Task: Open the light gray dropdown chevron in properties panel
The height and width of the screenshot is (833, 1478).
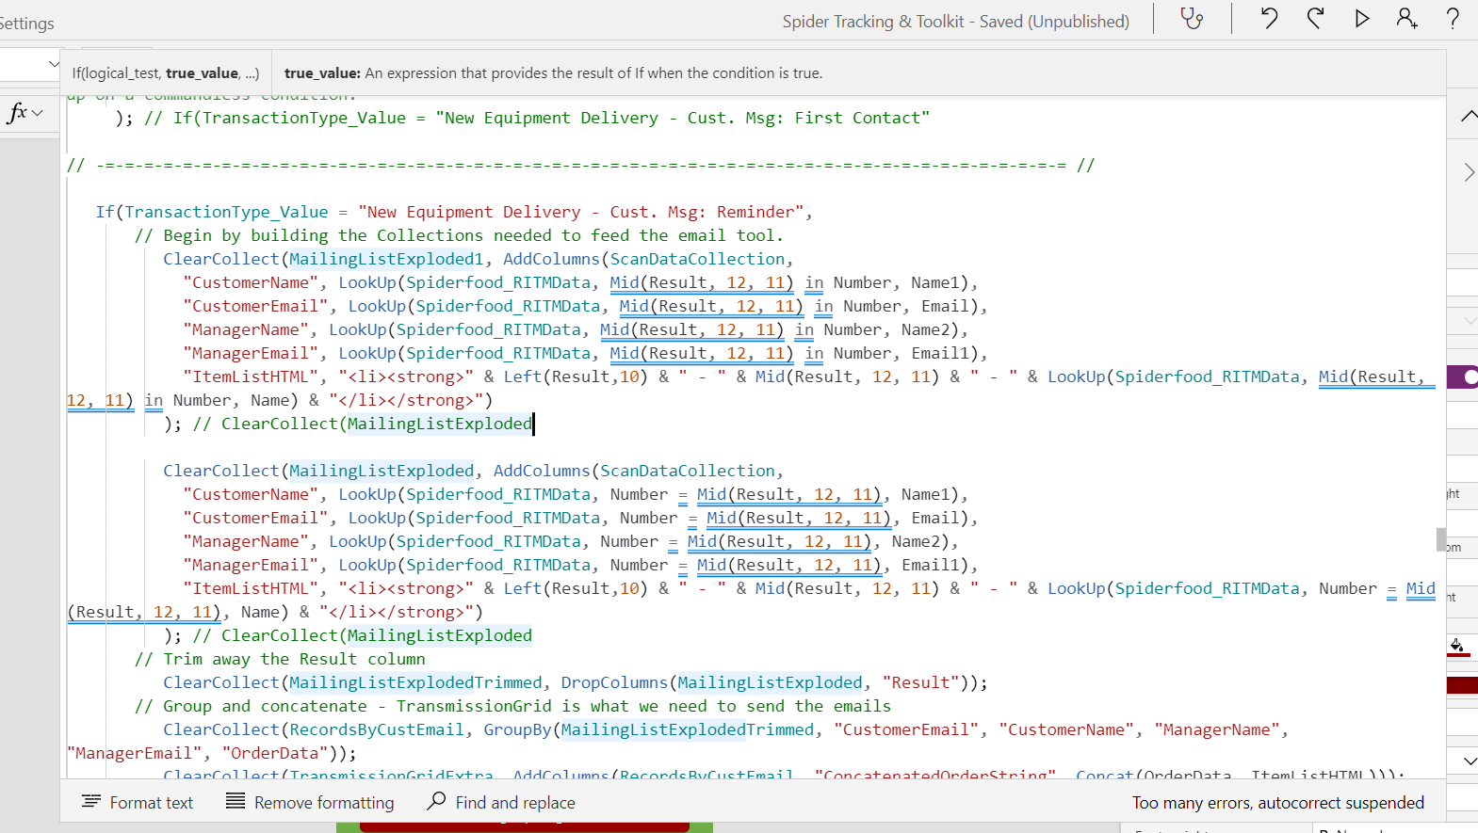Action: pos(1470,321)
